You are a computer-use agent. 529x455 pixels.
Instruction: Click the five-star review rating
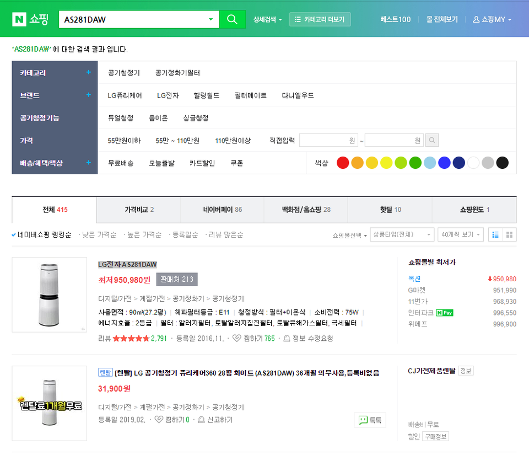pyautogui.click(x=131, y=338)
